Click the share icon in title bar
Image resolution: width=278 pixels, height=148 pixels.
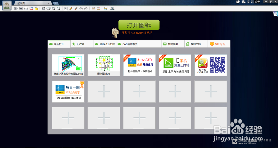(x=238, y=2)
